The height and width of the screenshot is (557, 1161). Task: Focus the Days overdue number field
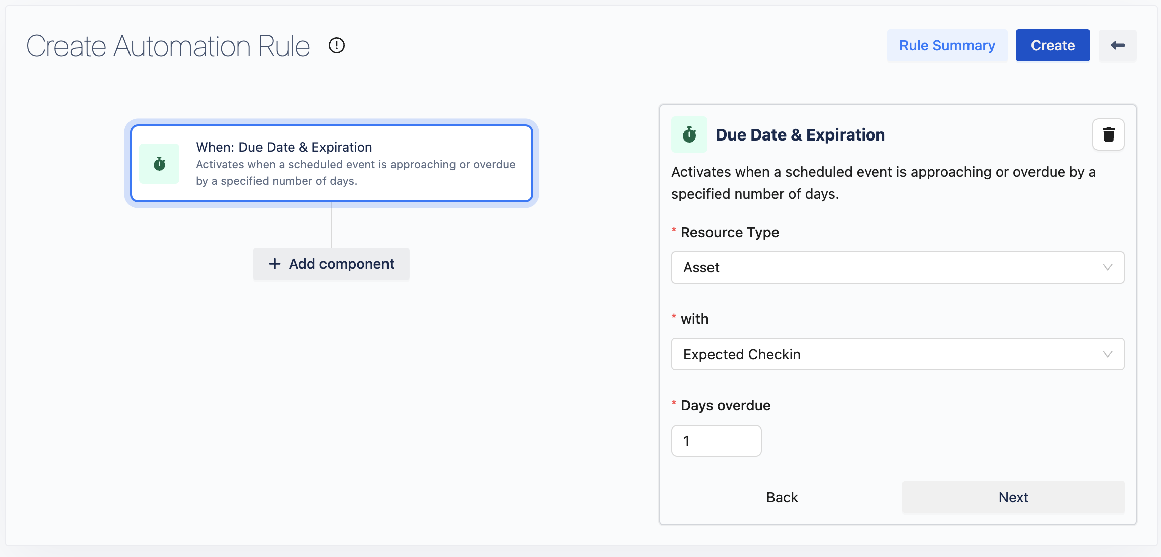pos(716,441)
